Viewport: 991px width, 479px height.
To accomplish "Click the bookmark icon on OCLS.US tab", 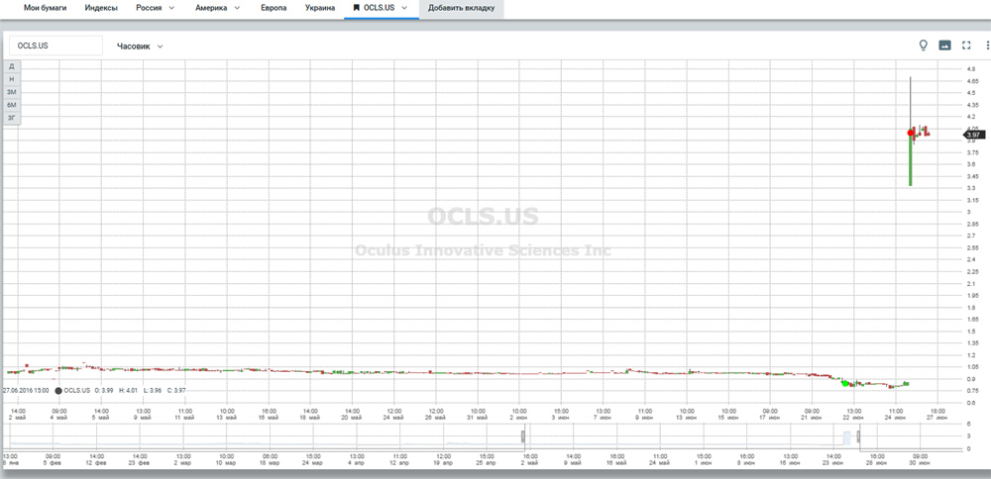I will [x=357, y=8].
